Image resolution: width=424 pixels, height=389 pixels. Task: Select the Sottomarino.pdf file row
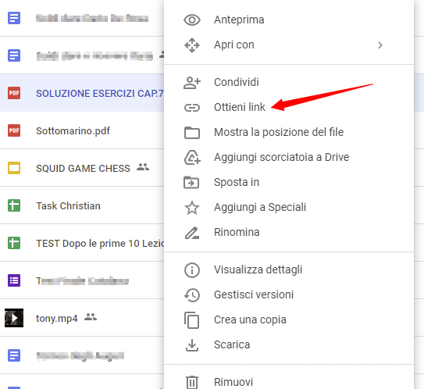[x=82, y=130]
